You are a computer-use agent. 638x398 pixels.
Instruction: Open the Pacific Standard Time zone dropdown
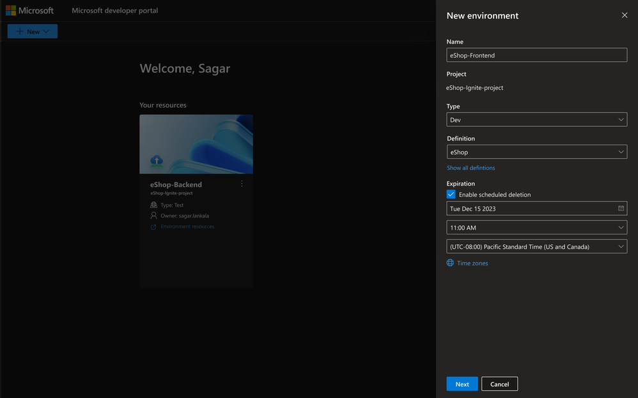[537, 246]
